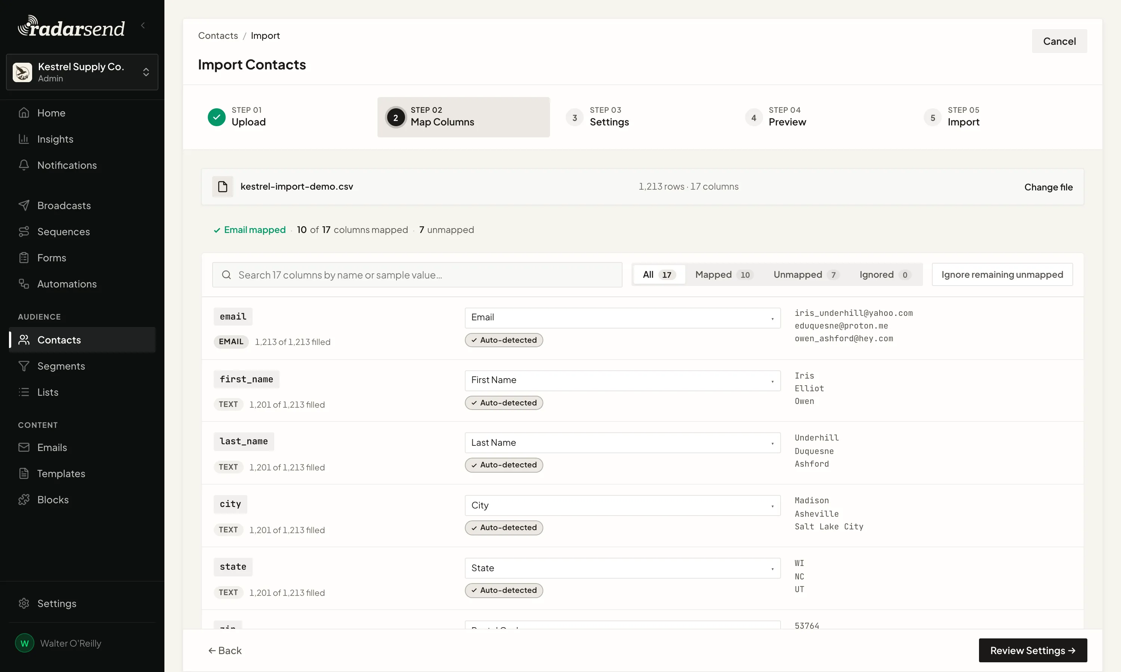This screenshot has width=1121, height=672.
Task: Click the Radarsend logo
Action: pos(71,27)
